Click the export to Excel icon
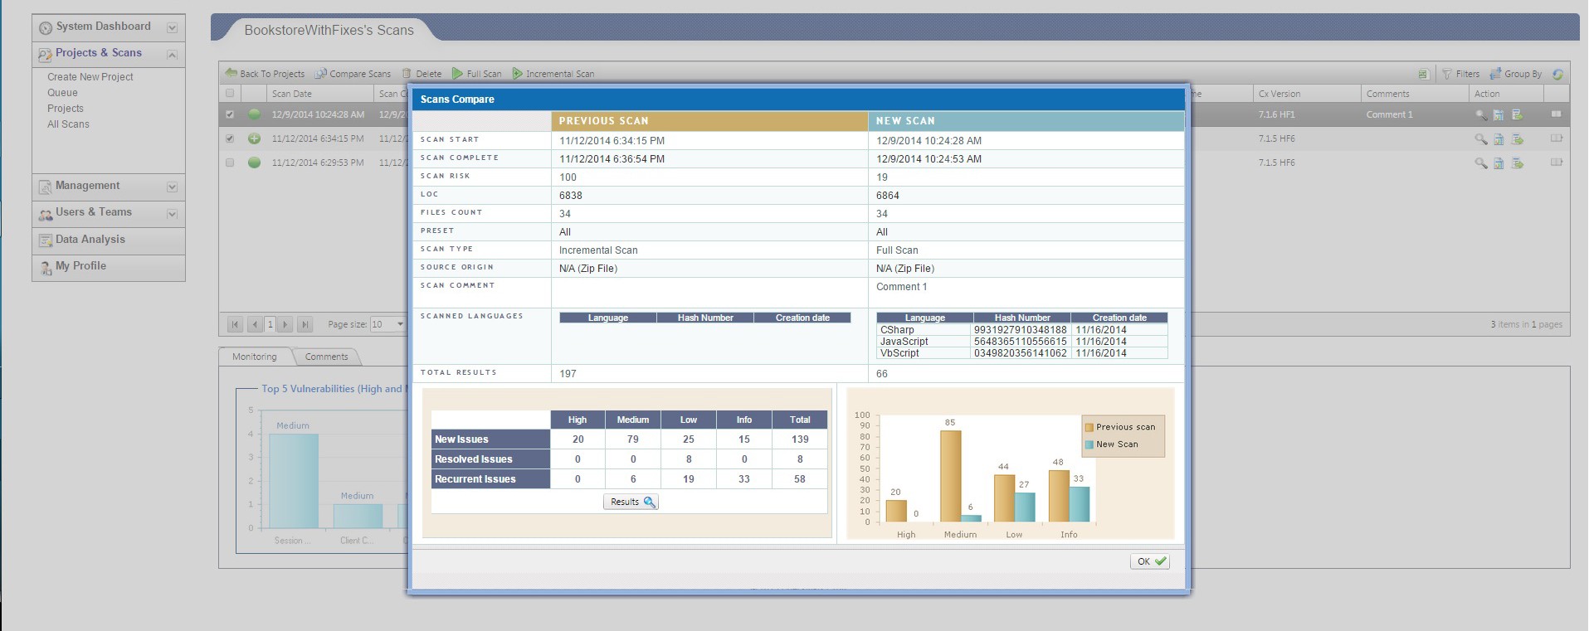 click(x=1423, y=74)
